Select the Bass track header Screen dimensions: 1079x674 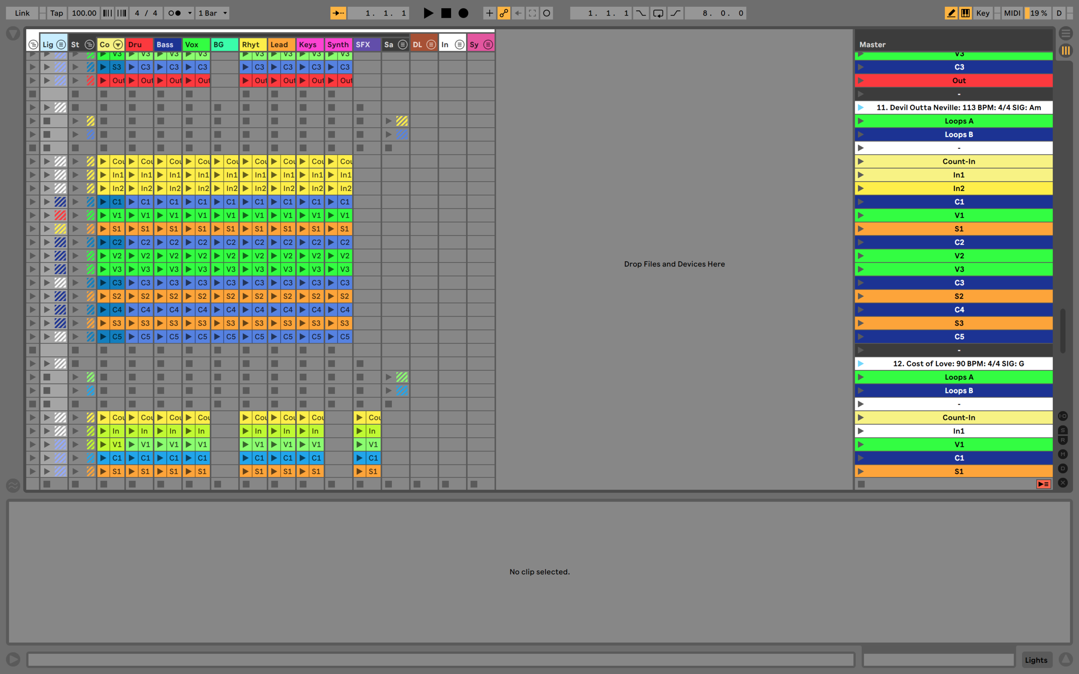click(x=168, y=44)
